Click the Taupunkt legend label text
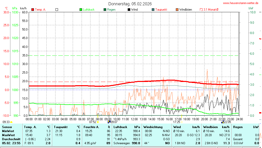This screenshot has width=262, height=148. (x=161, y=10)
